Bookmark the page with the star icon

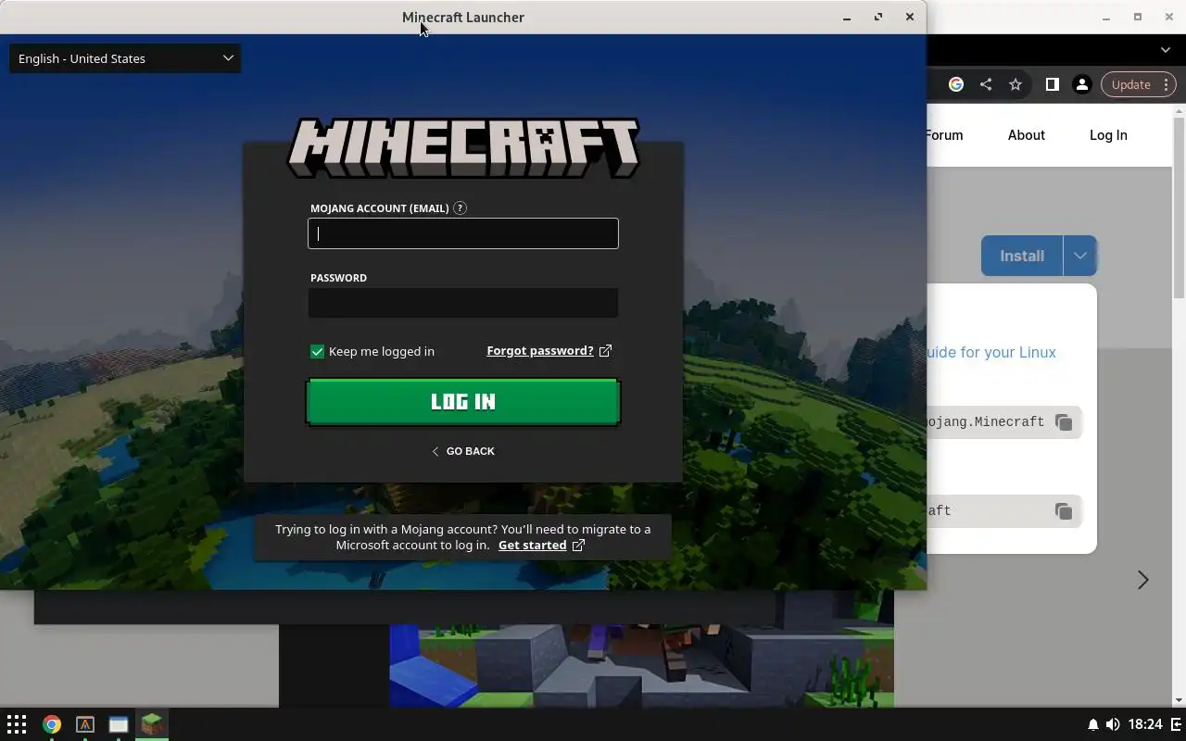pyautogui.click(x=1016, y=84)
